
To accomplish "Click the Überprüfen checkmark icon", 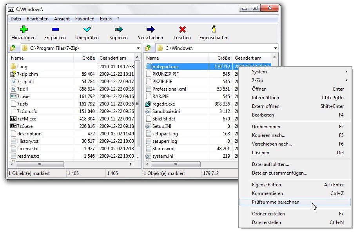I will click(x=87, y=29).
